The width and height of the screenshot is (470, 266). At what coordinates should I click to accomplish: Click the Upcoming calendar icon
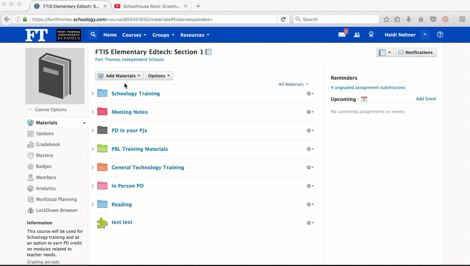point(364,99)
